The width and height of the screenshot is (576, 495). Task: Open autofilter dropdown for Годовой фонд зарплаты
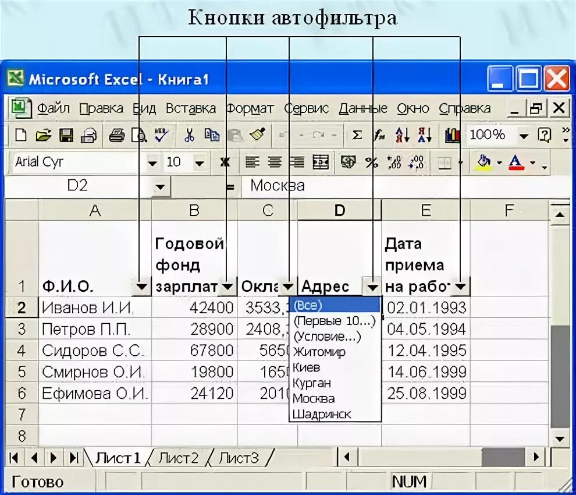pyautogui.click(x=227, y=287)
